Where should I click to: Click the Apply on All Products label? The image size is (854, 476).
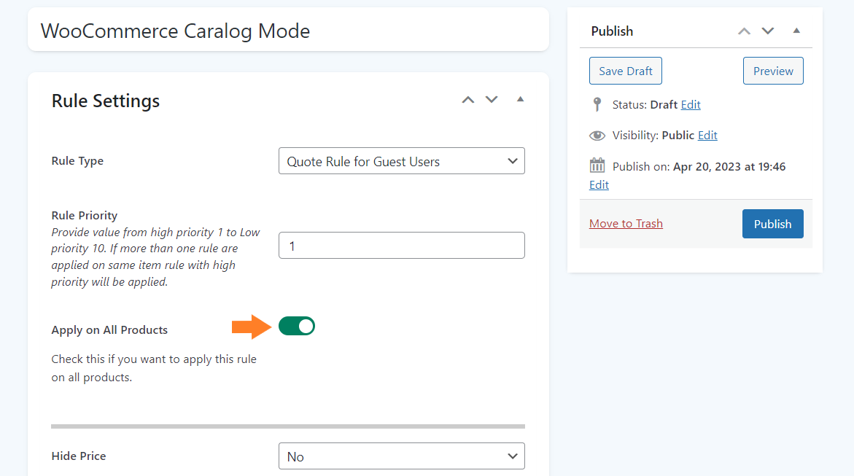point(109,330)
